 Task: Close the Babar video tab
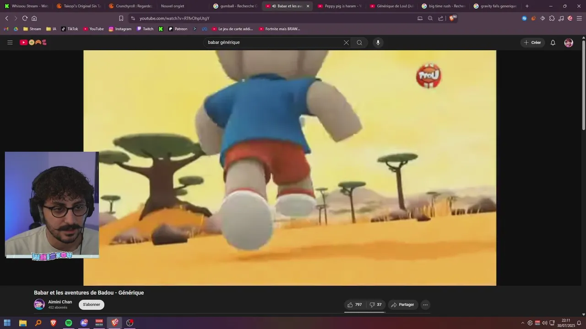308,6
